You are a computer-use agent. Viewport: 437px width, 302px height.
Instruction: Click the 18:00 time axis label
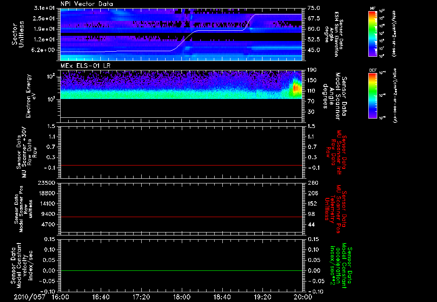182,297
